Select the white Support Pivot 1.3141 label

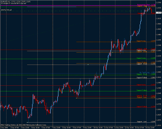(x=146, y=64)
